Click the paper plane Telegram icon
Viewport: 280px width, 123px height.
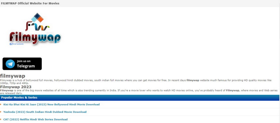click(10, 64)
